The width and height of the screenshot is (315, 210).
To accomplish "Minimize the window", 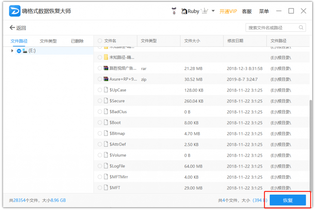I will pyautogui.click(x=279, y=11).
